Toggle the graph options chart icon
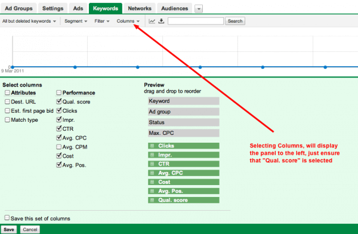 [x=152, y=21]
